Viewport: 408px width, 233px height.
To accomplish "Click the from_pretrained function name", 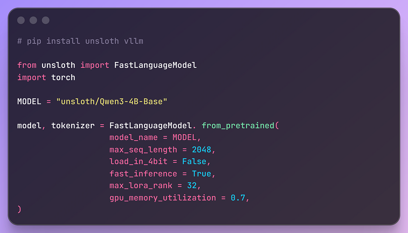I will pos(238,126).
